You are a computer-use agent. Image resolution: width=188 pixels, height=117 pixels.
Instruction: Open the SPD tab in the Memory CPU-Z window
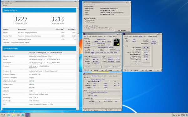(x=145, y=37)
